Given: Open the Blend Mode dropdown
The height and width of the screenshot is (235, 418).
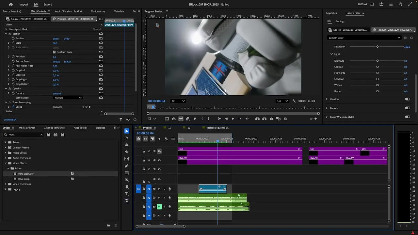Looking at the screenshot, I should point(68,98).
